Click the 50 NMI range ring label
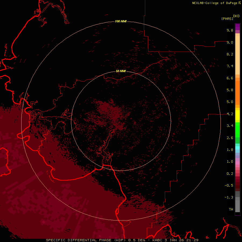Screen dimensions: 242x242 121,71
